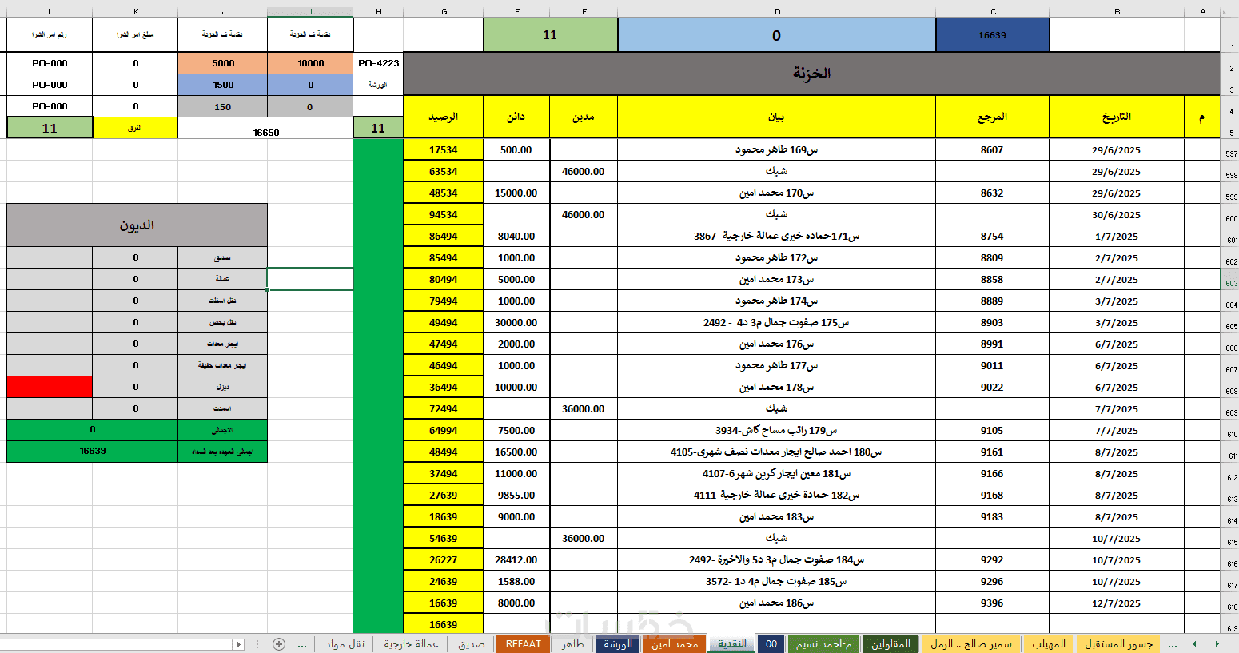Click sheet tab navigation right arrow

click(x=1217, y=644)
